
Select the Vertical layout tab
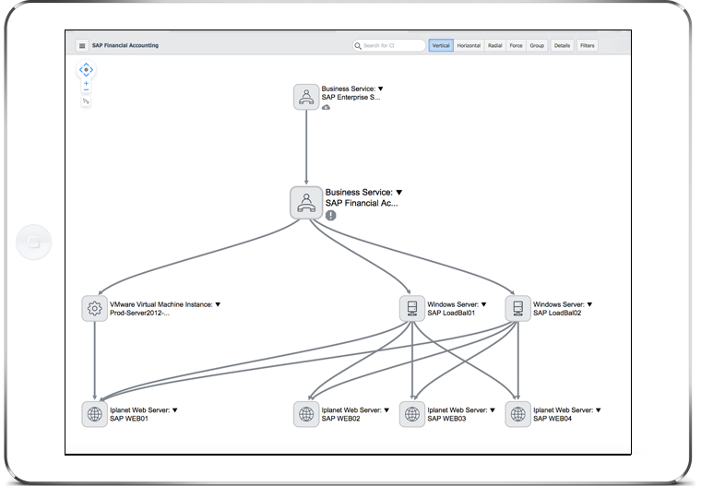click(441, 45)
